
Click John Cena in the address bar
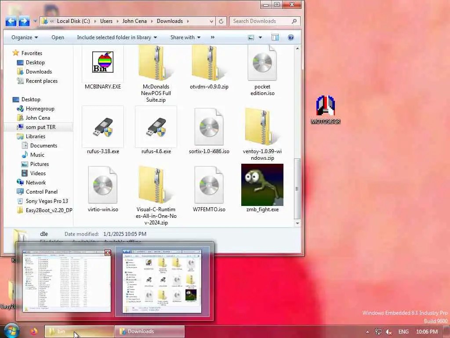click(134, 21)
